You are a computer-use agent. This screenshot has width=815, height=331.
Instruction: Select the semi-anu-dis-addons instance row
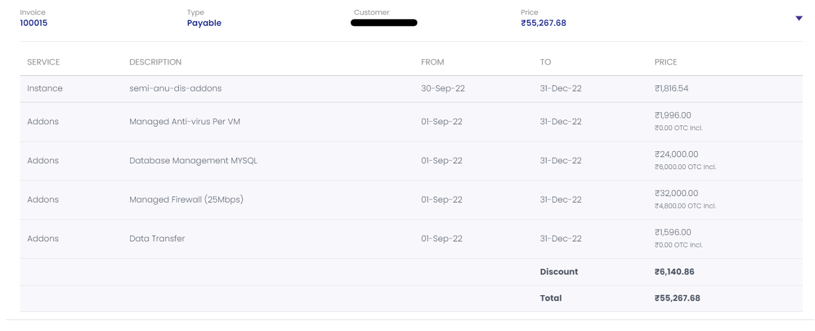click(x=175, y=88)
